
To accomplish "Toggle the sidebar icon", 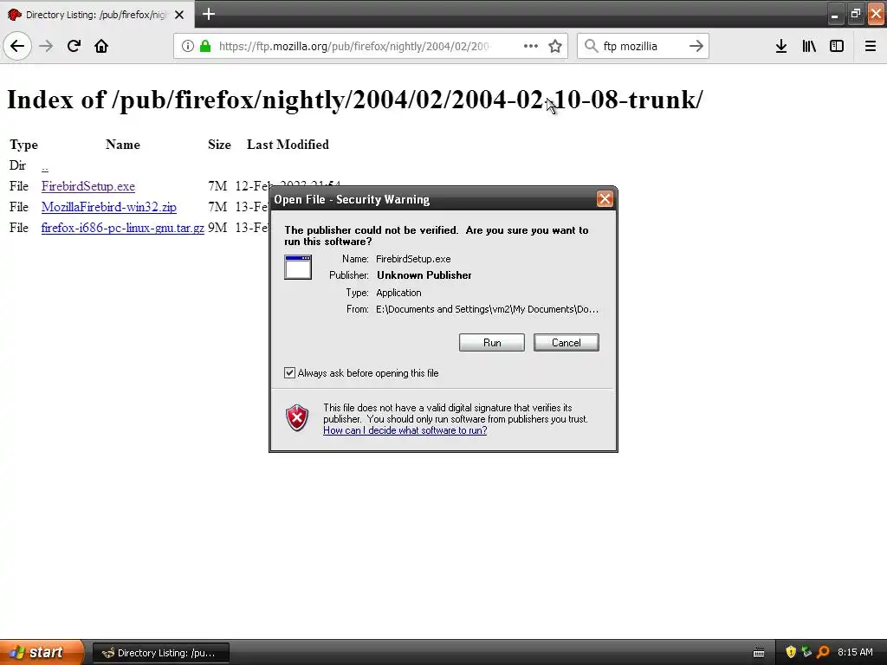I will pos(837,46).
